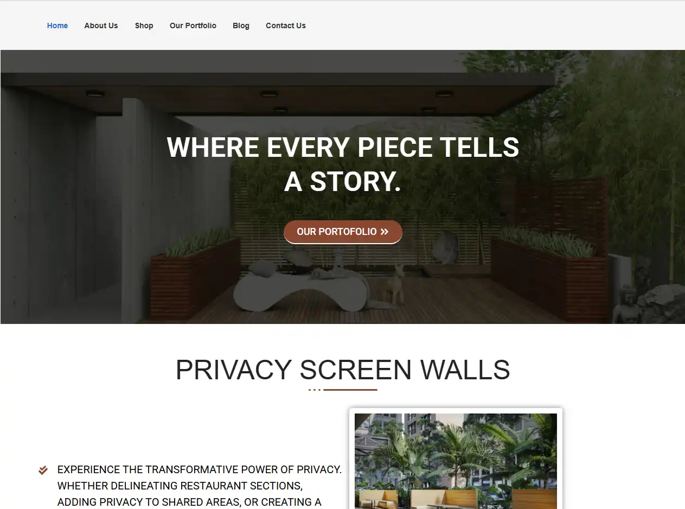The image size is (685, 509).
Task: Click the hero headline 'Where Every Piece Tells A Story'
Action: (343, 164)
